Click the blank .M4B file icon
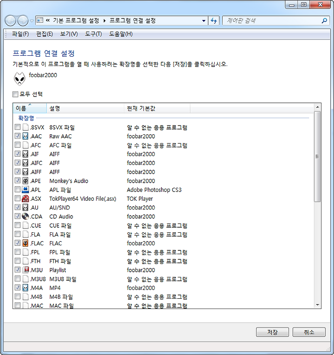 coord(26,296)
